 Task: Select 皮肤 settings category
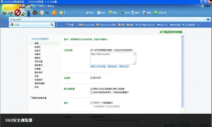pyautogui.click(x=36, y=76)
